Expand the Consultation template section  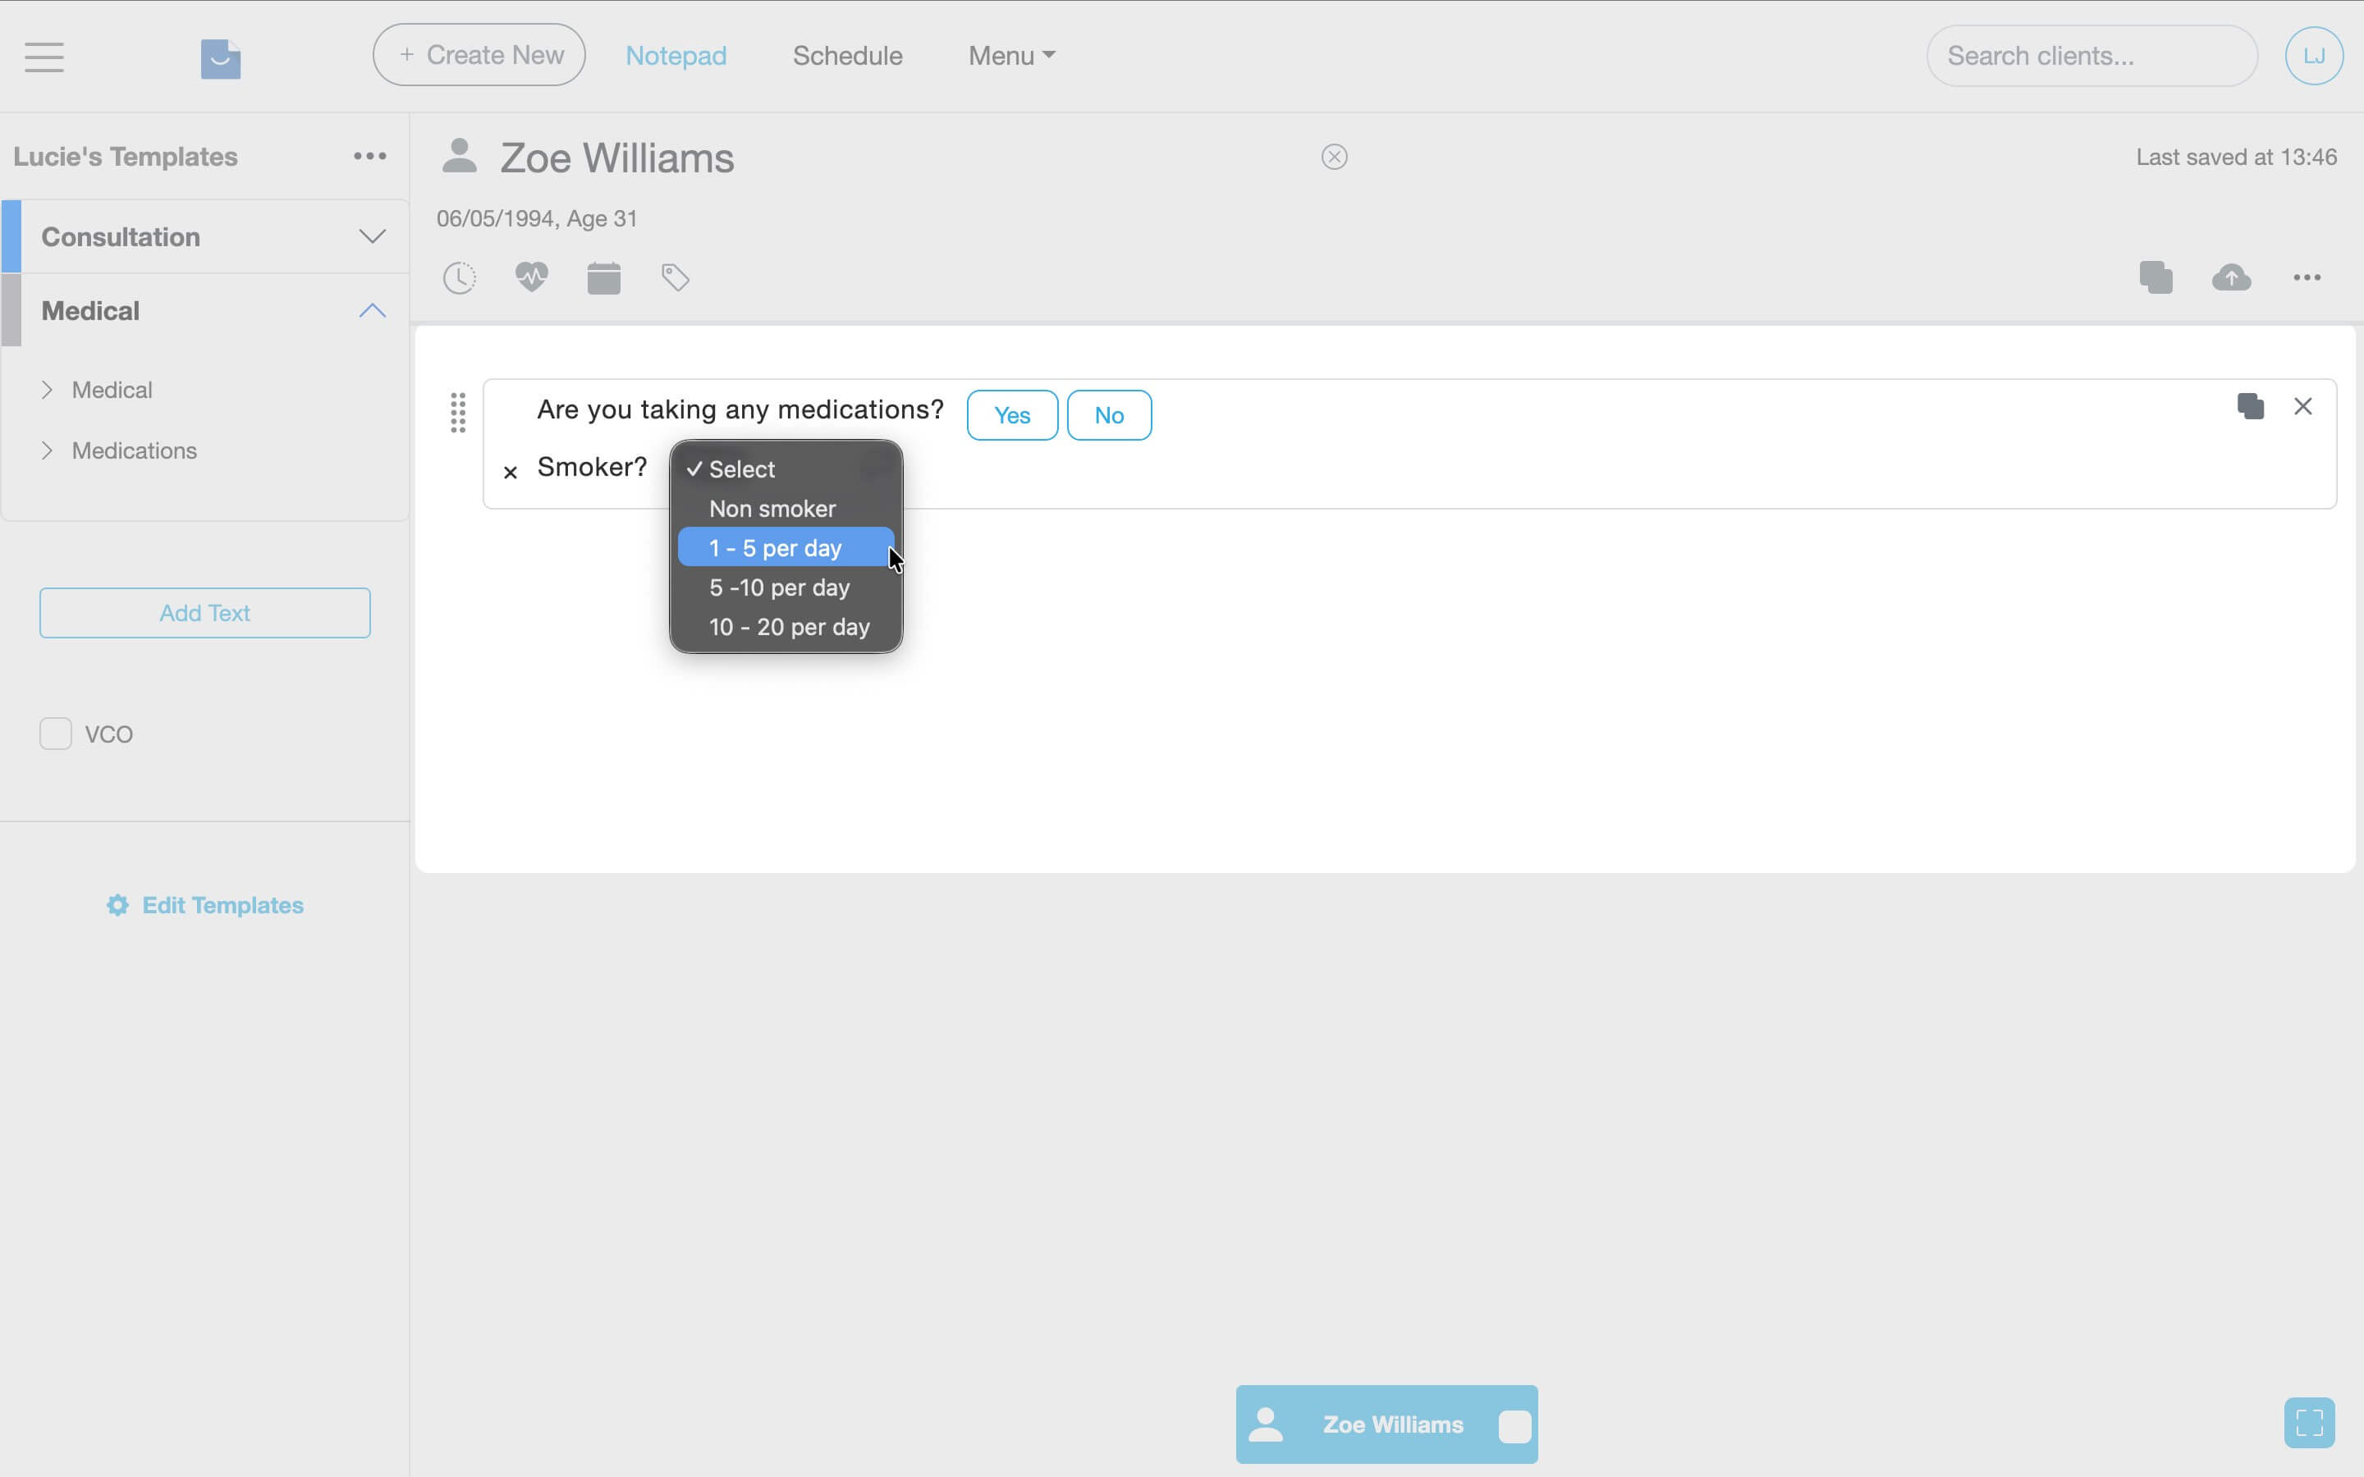[370, 235]
